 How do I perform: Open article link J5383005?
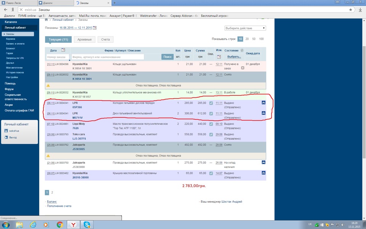[x=79, y=149]
